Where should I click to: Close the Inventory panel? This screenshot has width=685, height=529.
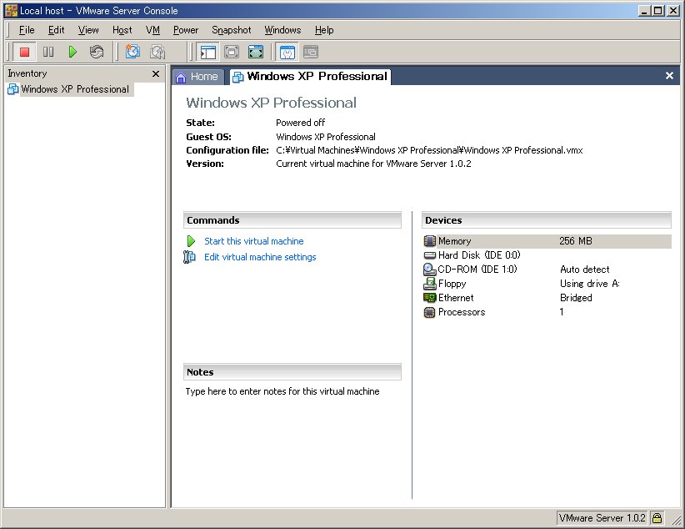click(x=156, y=74)
